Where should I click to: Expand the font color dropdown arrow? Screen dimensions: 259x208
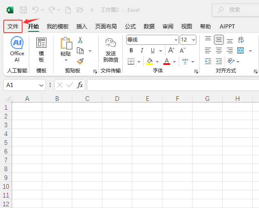(175, 62)
